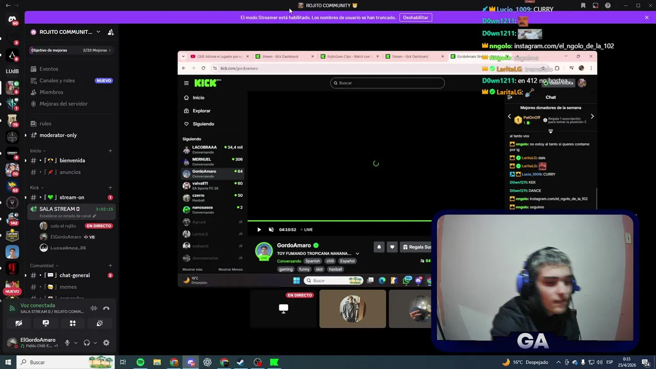Click Deshabilitar streamer mode button
The width and height of the screenshot is (656, 369).
tap(415, 17)
